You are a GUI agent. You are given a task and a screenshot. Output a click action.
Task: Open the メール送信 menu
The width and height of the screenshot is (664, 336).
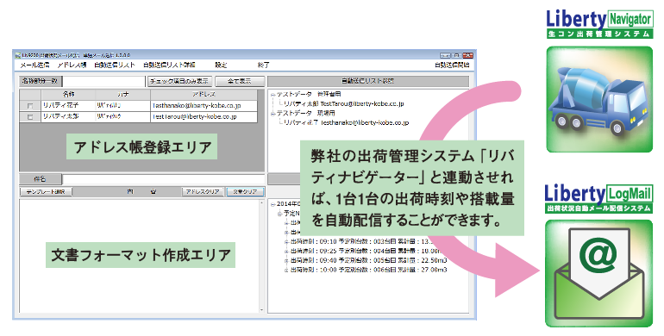pos(34,65)
